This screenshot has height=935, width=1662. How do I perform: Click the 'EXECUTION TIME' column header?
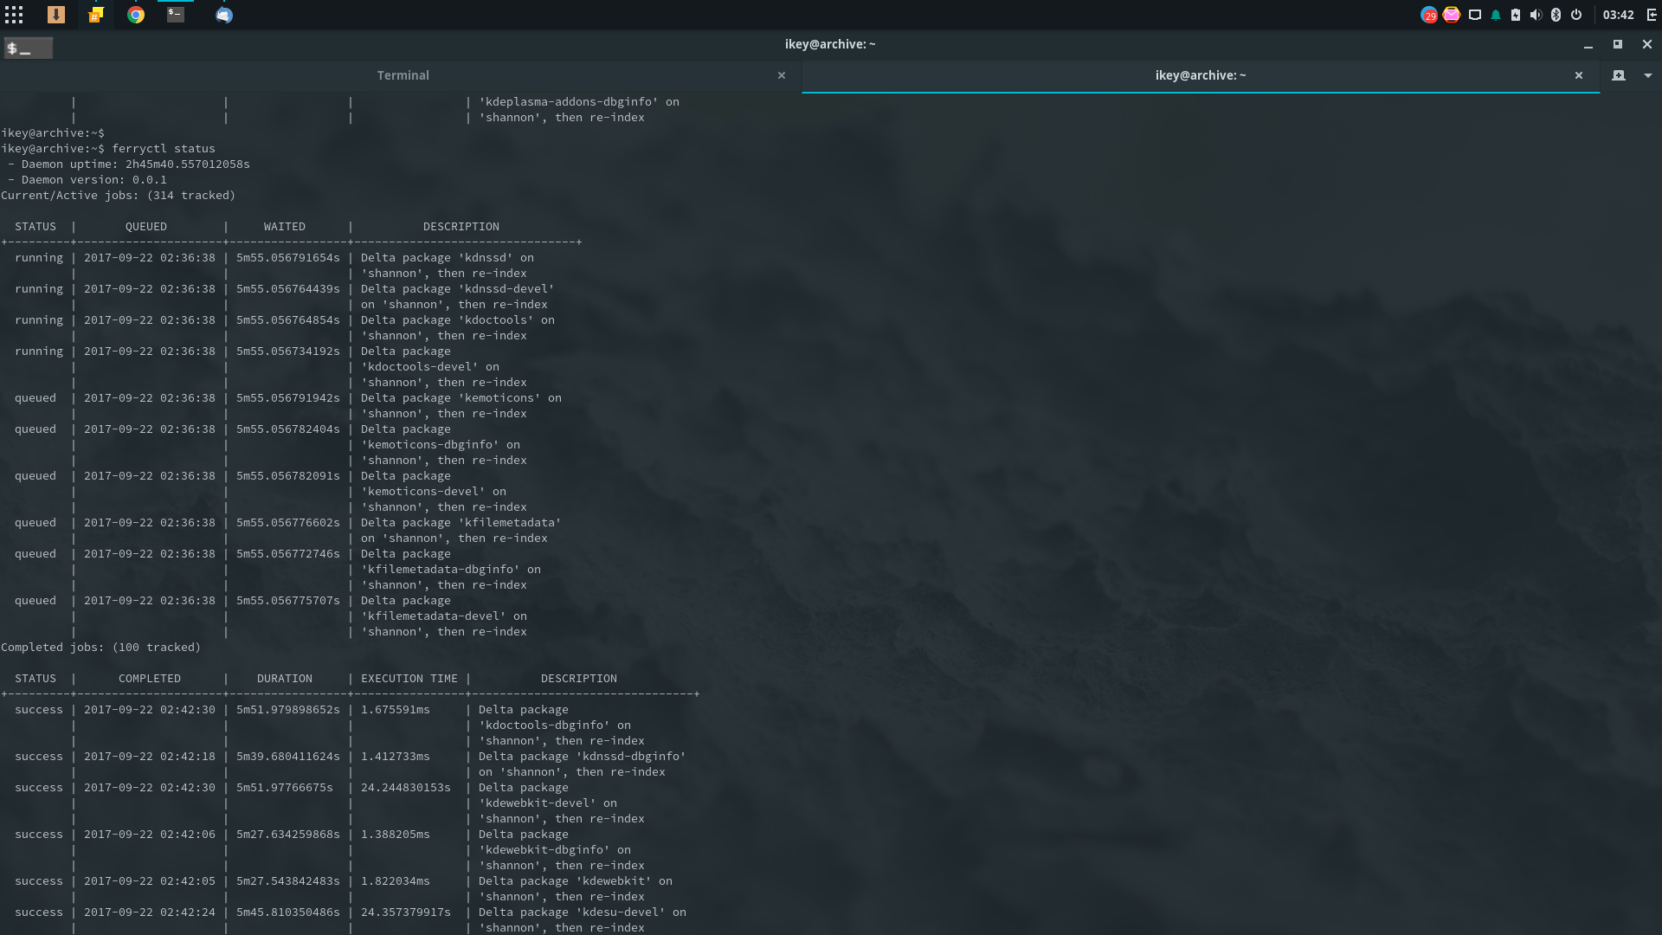click(x=409, y=679)
